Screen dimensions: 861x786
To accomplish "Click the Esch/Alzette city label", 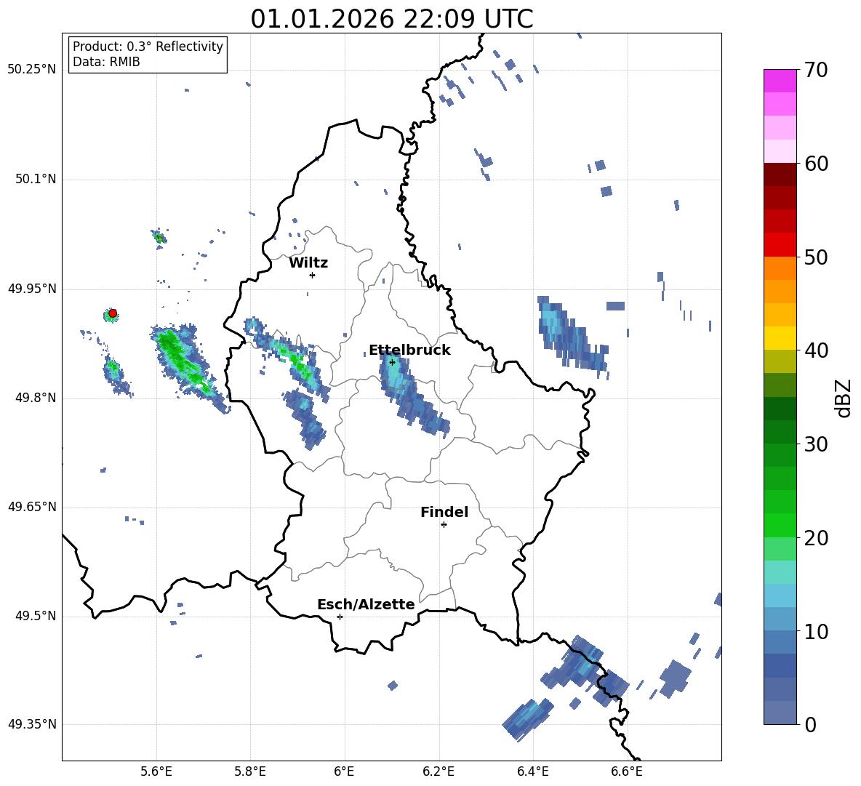I will click(x=366, y=605).
